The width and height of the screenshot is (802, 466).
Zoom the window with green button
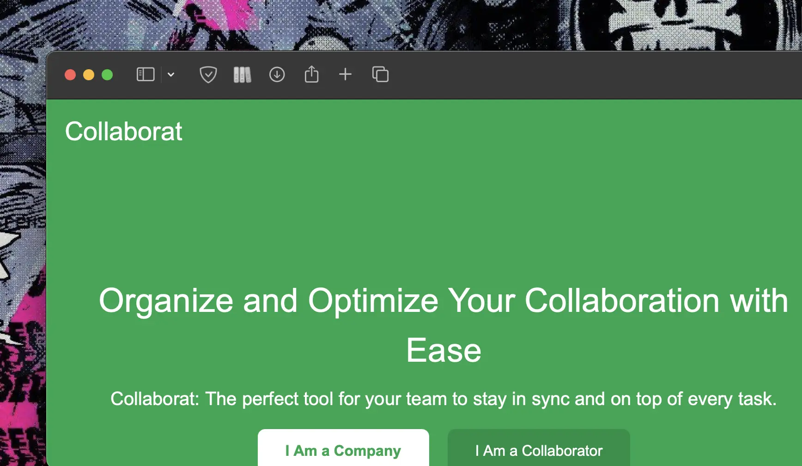click(x=107, y=75)
